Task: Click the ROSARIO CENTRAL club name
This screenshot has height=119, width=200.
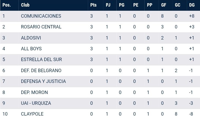Action: pyautogui.click(x=41, y=27)
